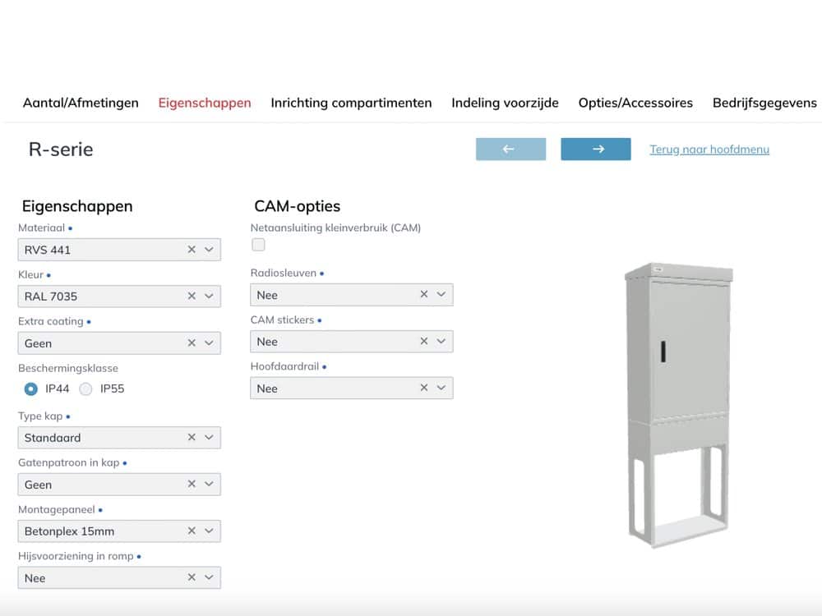Follow the Terug naar hoofdmenu link

click(x=709, y=149)
